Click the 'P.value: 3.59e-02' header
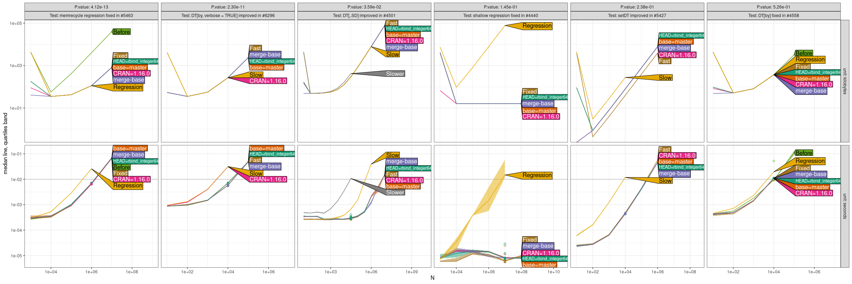Viewport: 852px width, 284px height. pyautogui.click(x=364, y=7)
